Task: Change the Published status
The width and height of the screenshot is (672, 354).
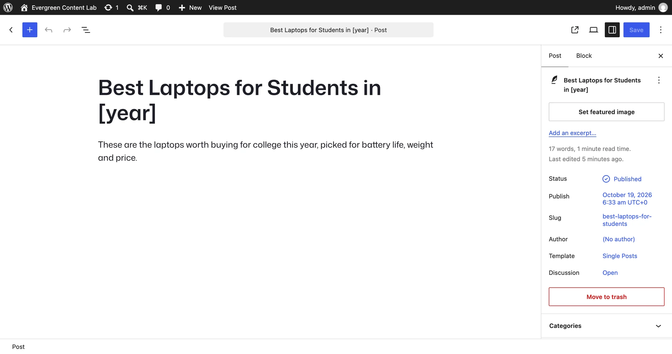Action: click(x=622, y=179)
